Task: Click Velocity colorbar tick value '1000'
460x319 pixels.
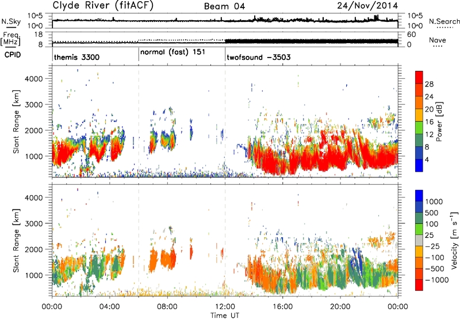Action: click(x=434, y=202)
